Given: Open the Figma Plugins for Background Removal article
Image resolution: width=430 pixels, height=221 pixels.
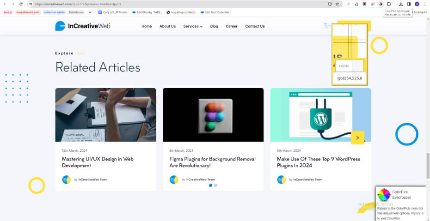Looking at the screenshot, I should (x=212, y=162).
